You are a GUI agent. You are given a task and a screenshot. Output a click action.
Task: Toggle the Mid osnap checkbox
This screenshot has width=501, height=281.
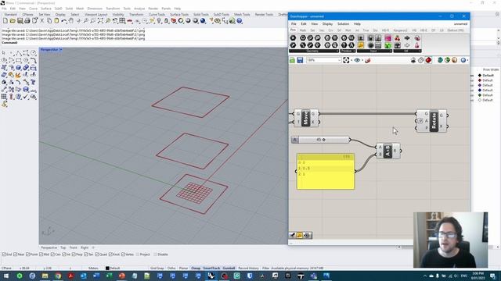coord(41,254)
